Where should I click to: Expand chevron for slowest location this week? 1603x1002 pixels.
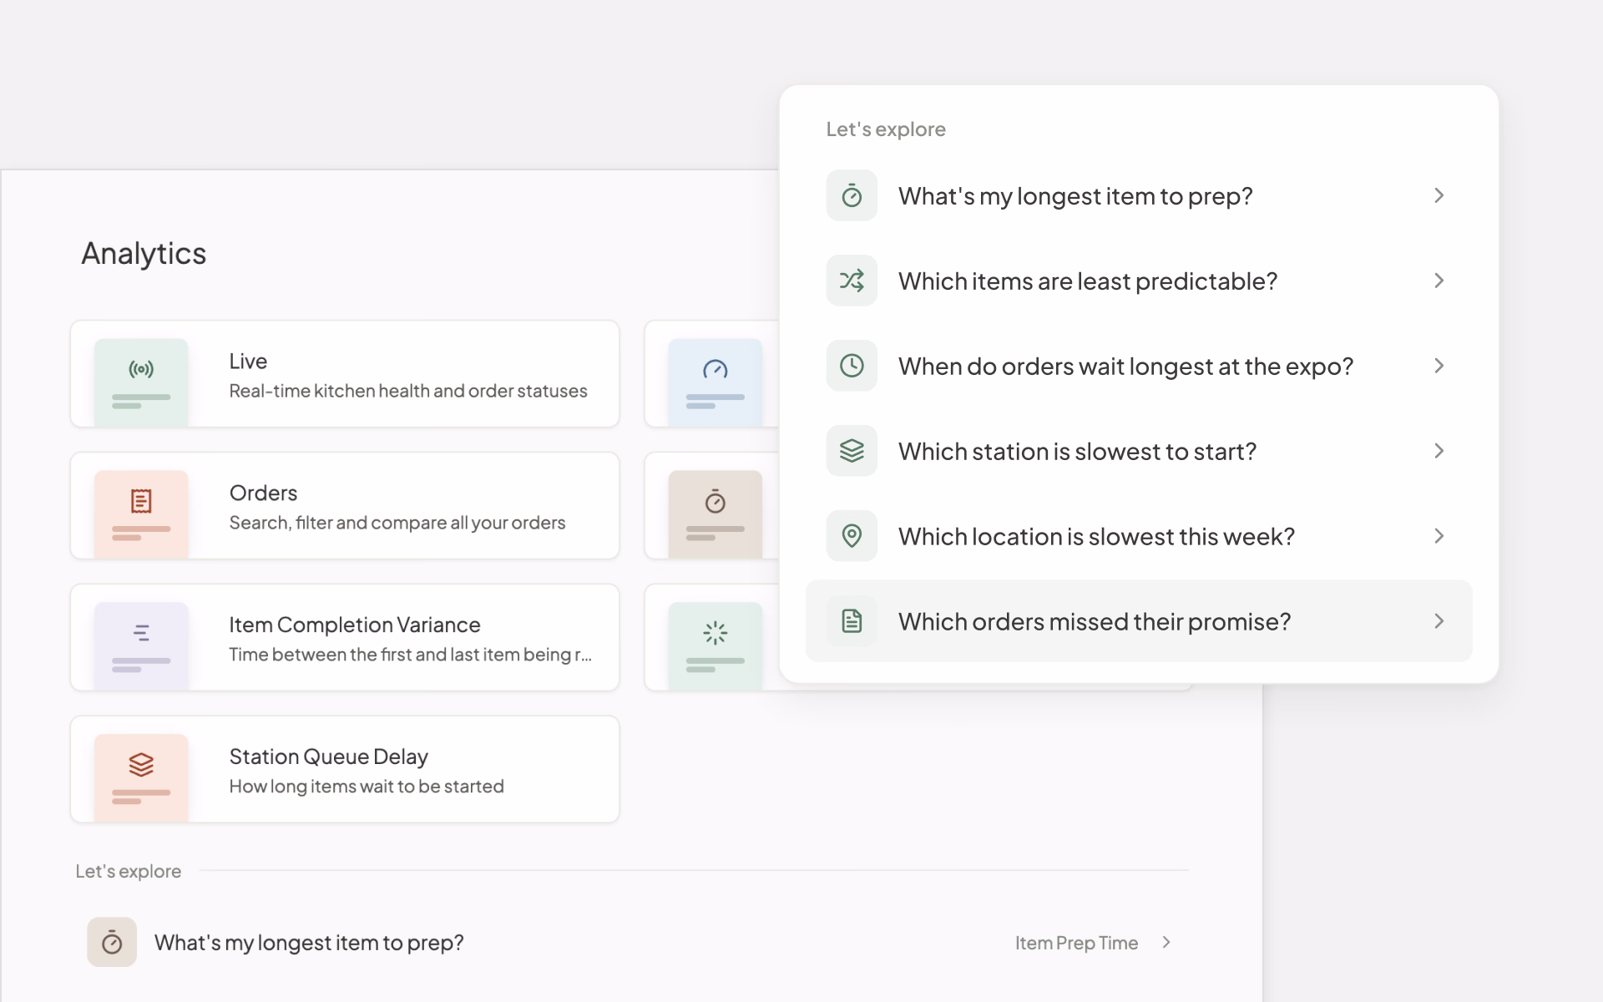(x=1439, y=536)
